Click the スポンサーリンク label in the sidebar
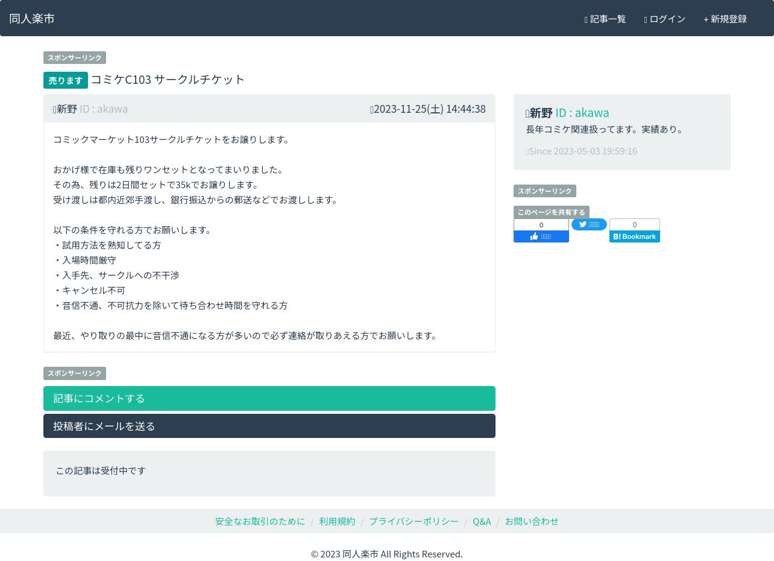This screenshot has height=561, width=774. coord(545,191)
